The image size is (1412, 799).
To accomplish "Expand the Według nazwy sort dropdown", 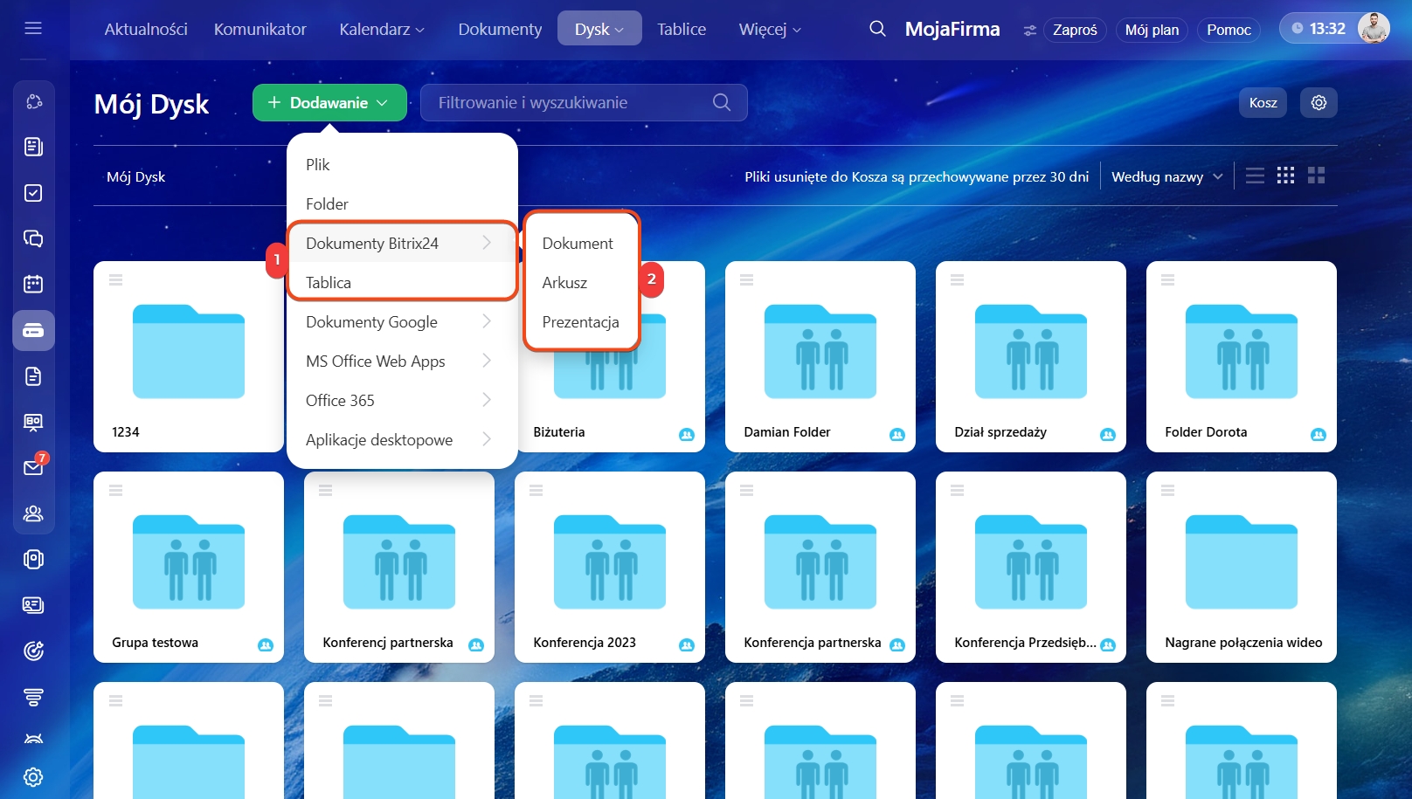I will click(1166, 176).
